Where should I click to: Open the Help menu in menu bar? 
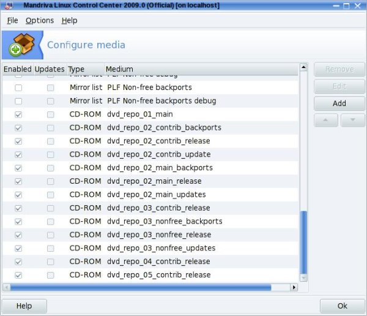(x=69, y=21)
